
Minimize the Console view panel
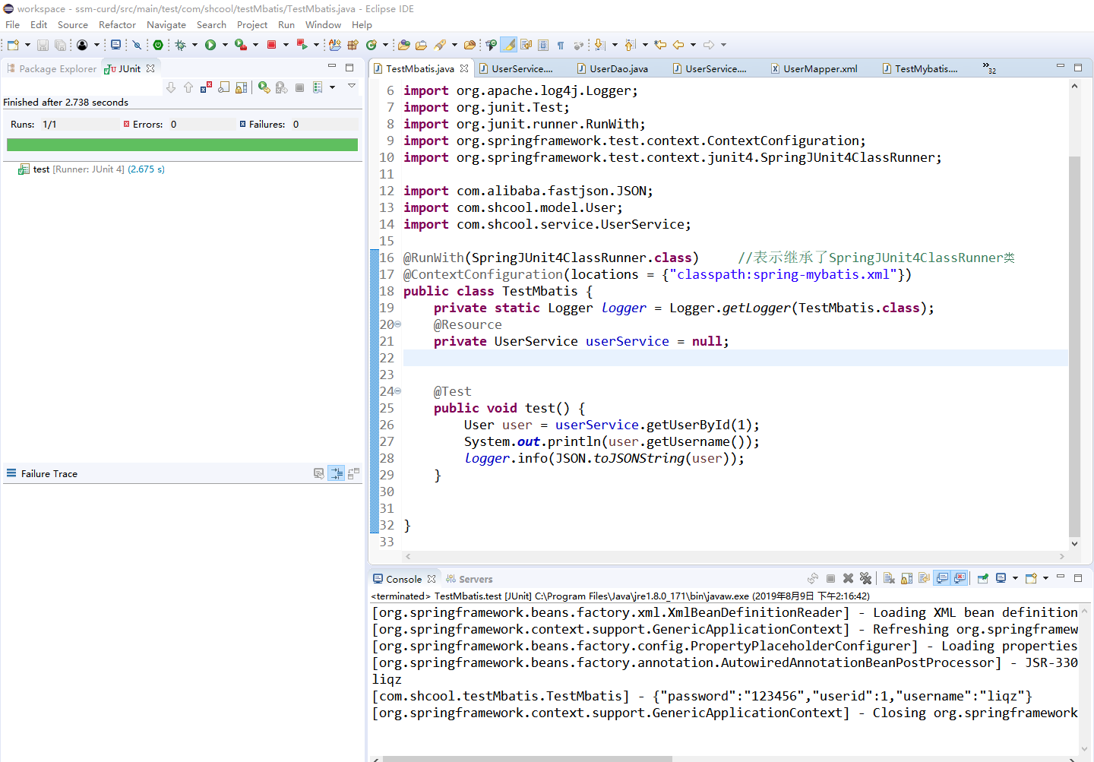[1061, 577]
